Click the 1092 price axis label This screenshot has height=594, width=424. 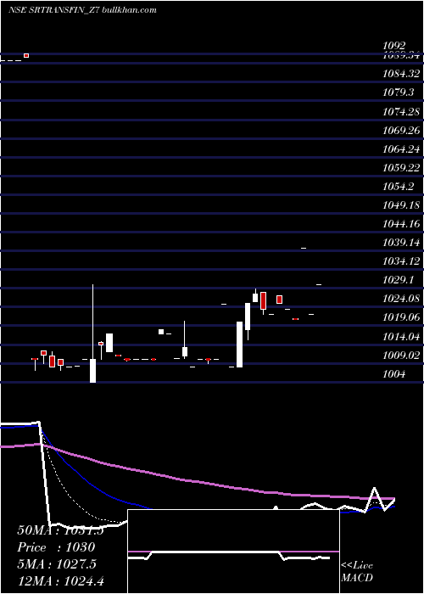pyautogui.click(x=394, y=46)
